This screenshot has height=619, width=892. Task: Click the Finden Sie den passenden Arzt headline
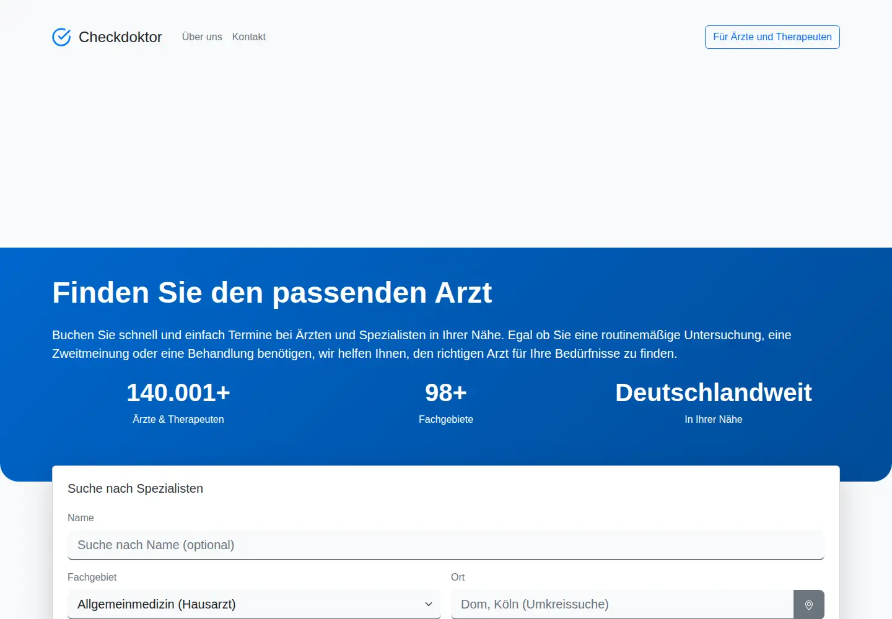(272, 292)
